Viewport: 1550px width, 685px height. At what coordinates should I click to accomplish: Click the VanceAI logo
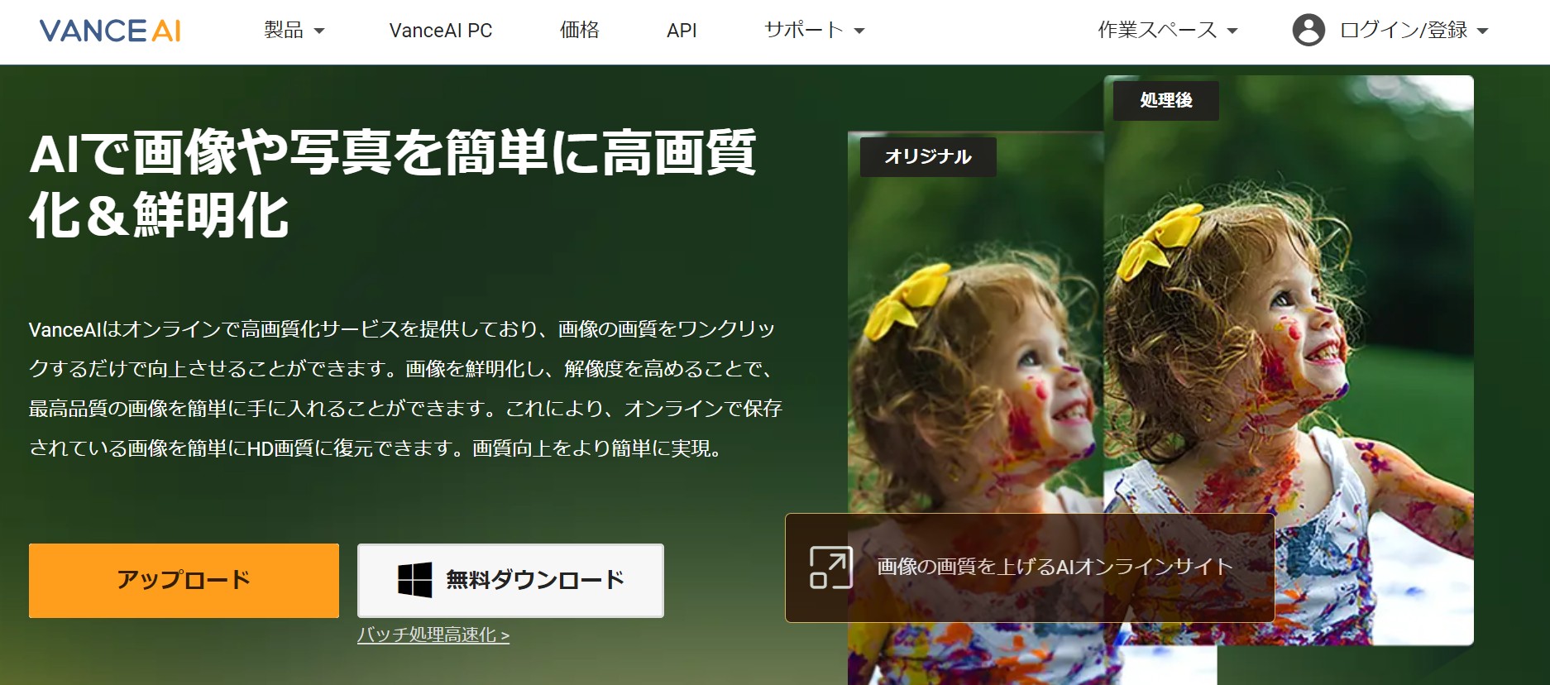110,31
